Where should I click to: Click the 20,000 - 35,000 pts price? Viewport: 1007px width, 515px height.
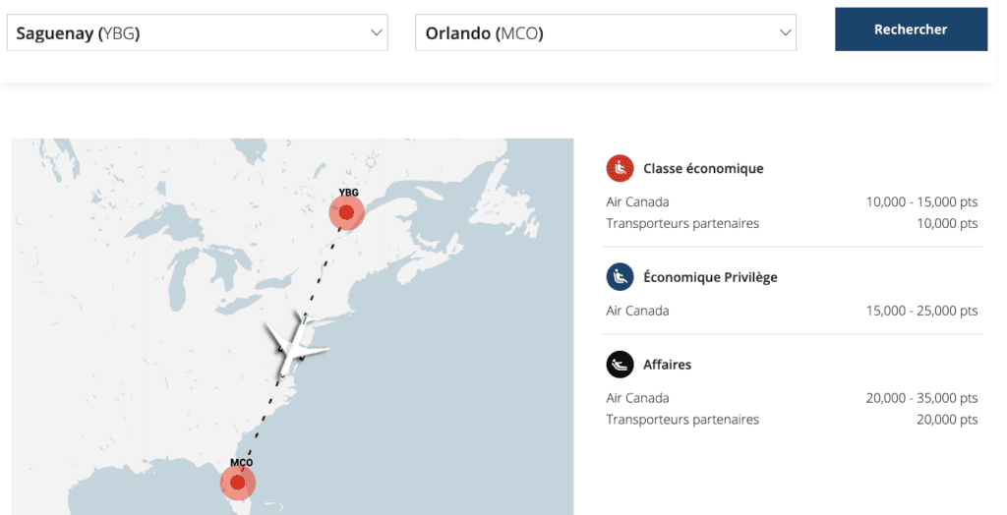pyautogui.click(x=921, y=398)
